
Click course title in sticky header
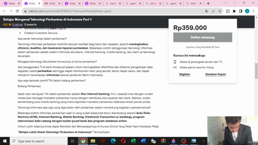[x=48, y=19]
